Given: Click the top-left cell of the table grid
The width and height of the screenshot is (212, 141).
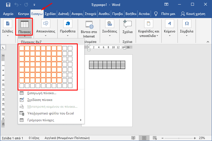Looking at the screenshot, I should [x=22, y=48].
